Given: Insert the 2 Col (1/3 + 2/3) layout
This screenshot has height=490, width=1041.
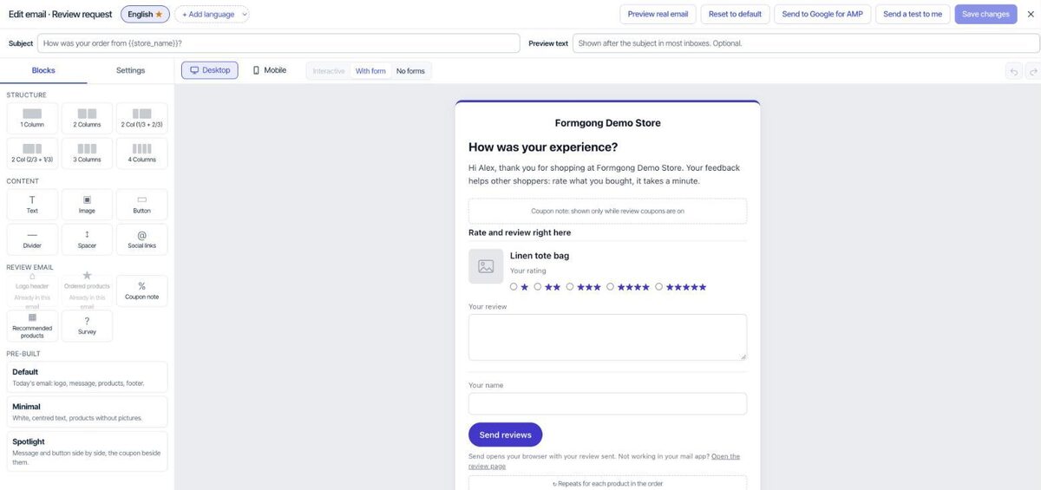Looking at the screenshot, I should [141, 118].
